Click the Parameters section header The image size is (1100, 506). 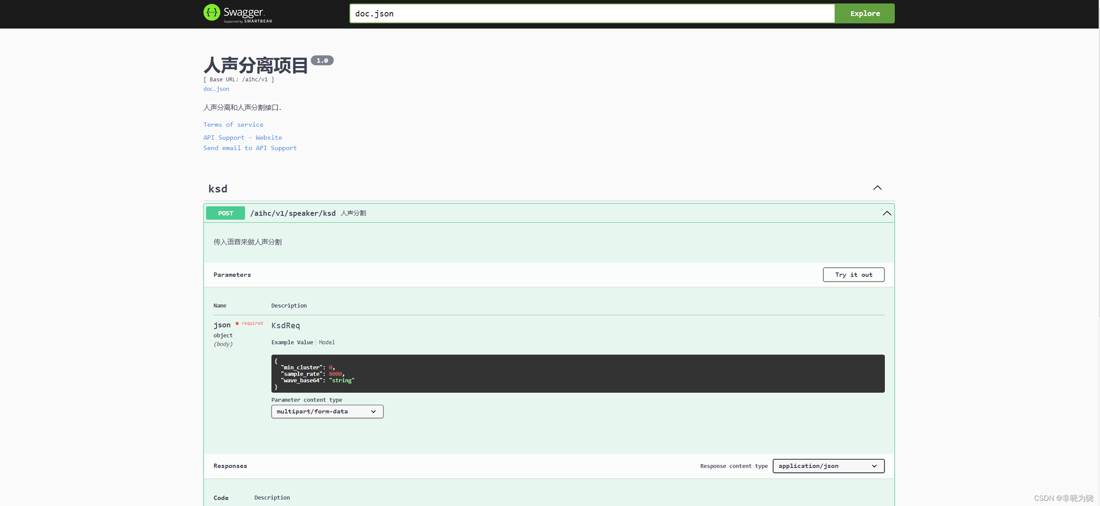click(x=232, y=275)
